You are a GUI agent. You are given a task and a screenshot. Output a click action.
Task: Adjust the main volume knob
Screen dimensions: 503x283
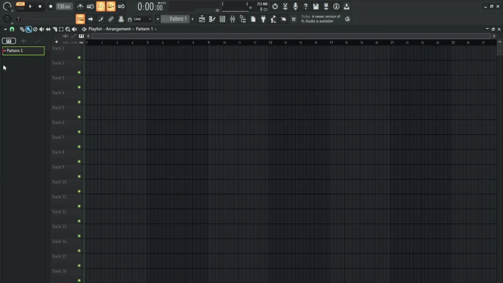[x=7, y=6]
